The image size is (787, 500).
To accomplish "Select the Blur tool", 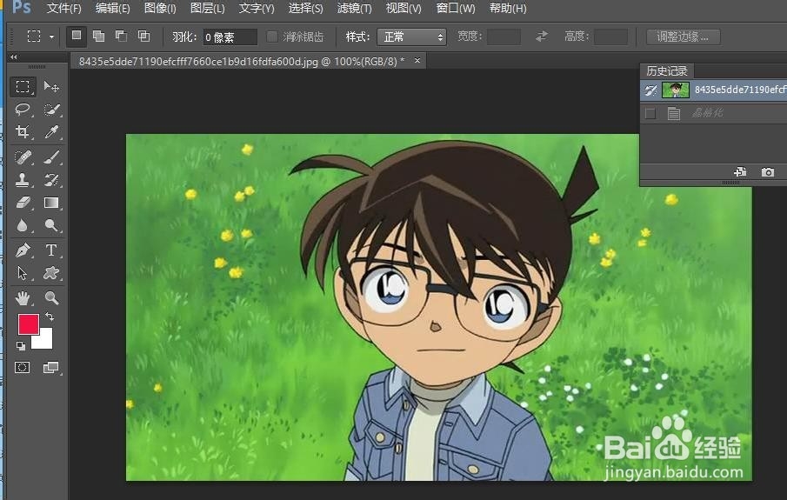I will pyautogui.click(x=23, y=225).
